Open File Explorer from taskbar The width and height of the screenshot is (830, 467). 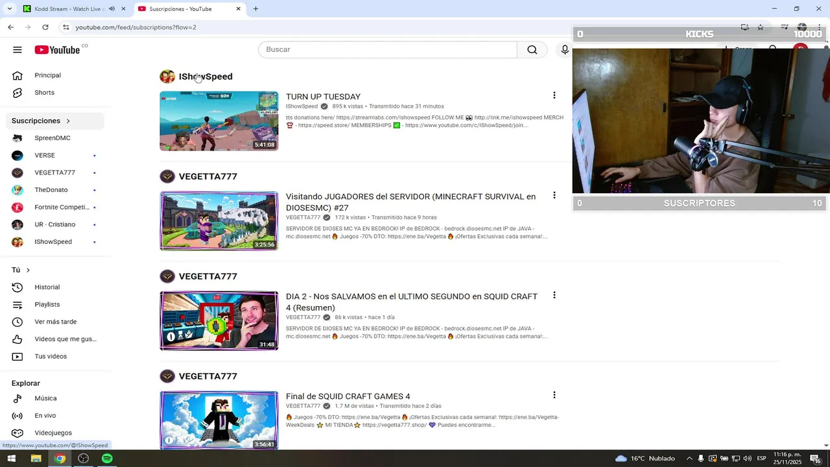tap(36, 459)
